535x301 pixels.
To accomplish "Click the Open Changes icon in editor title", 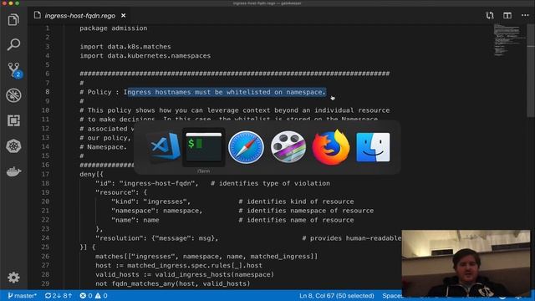I will tap(490, 15).
